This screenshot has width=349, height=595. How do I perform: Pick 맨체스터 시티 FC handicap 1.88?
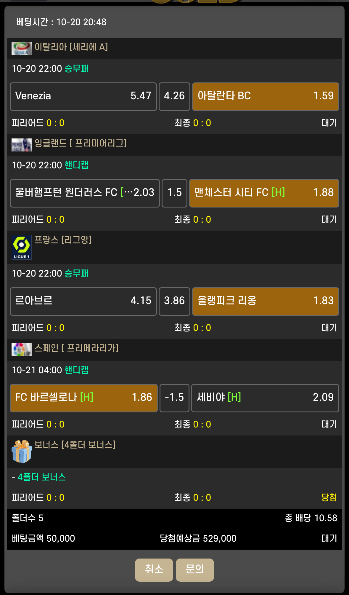click(264, 193)
